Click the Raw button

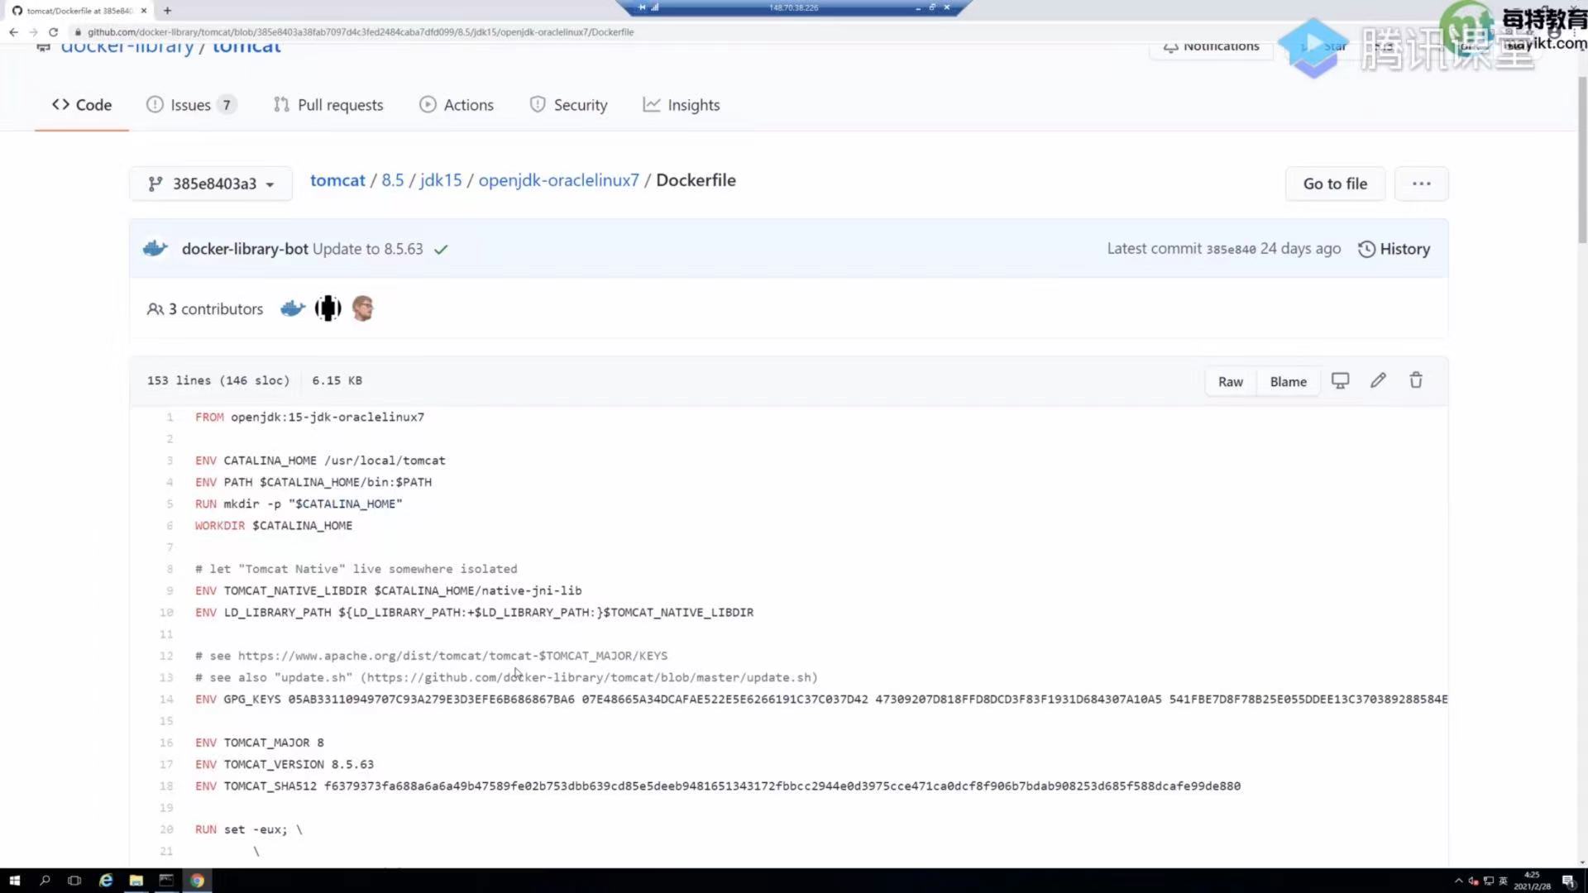point(1230,381)
